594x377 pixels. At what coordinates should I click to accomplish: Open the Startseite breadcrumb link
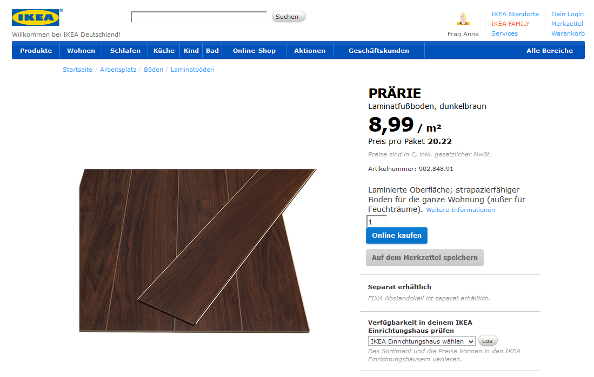(x=78, y=70)
